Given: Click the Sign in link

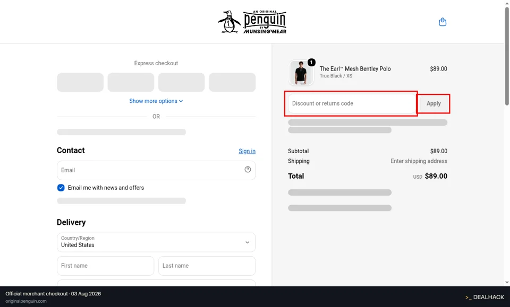Looking at the screenshot, I should point(247,151).
